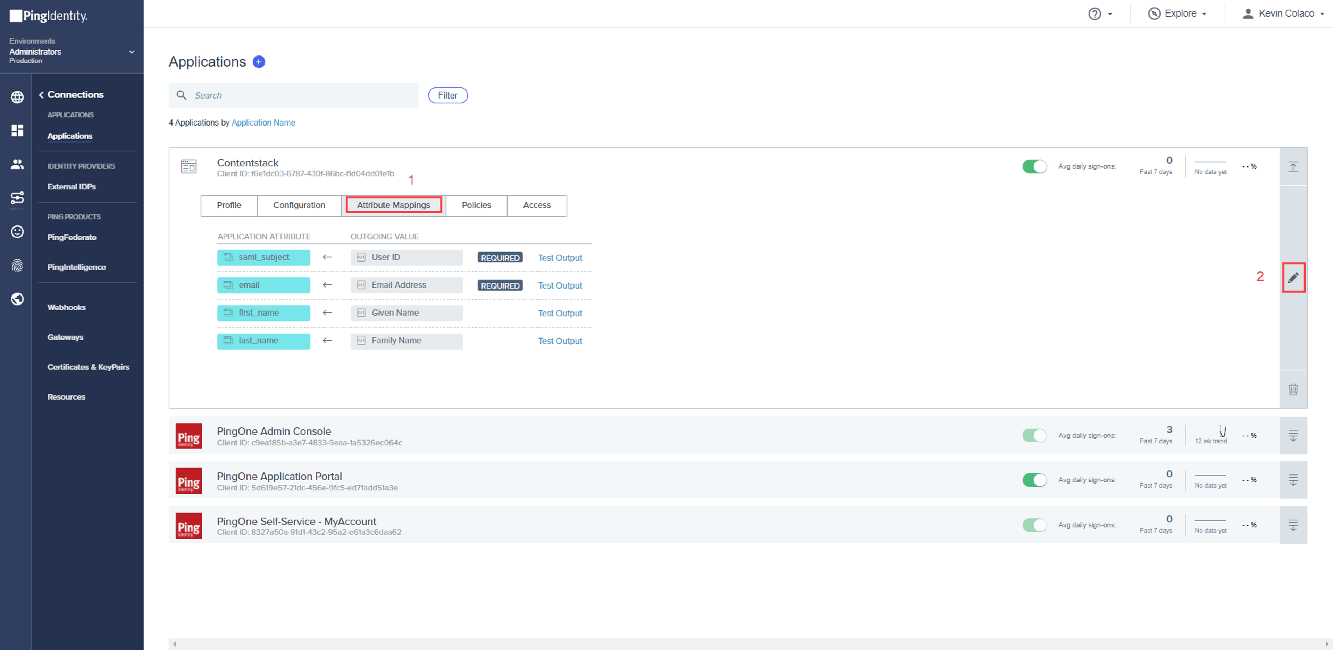Expand the PingOne Admin Console row

[1293, 436]
